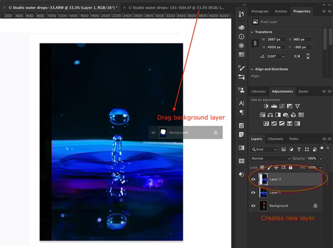This screenshot has height=248, width=333.
Task: Add a Color Lookup adjustment
Action: click(301, 115)
